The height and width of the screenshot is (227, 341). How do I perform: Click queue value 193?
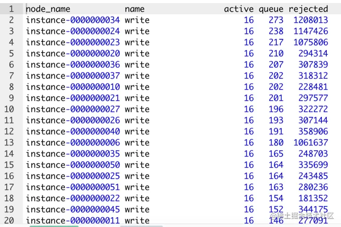276,120
